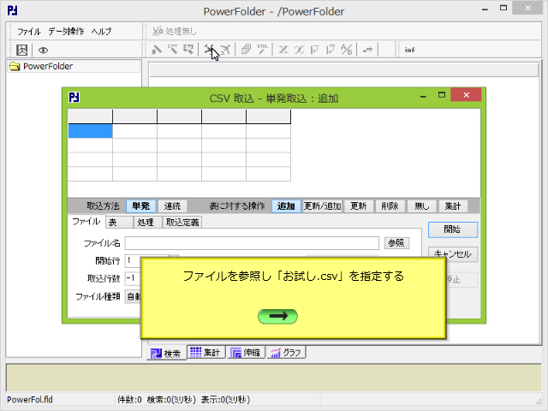
Task: Select 削除 table operation
Action: coord(390,205)
